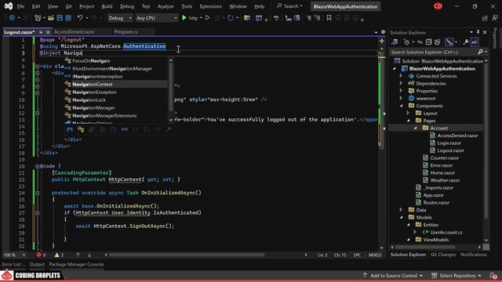Undo the last edit

(80, 18)
